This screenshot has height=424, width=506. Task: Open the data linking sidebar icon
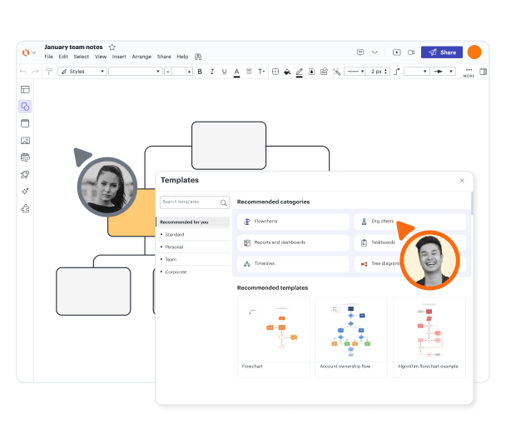tap(25, 157)
